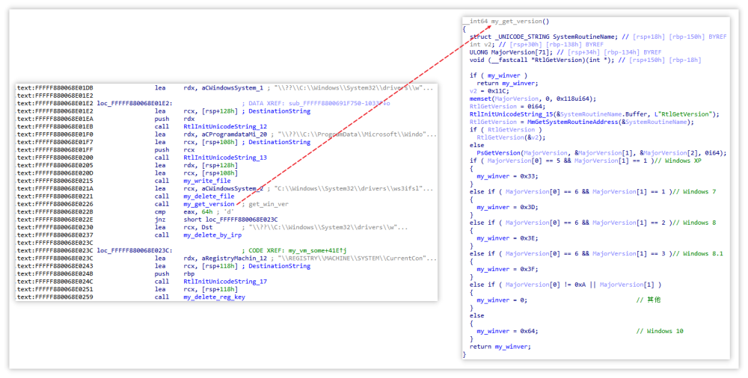Open the my_delete_by_irp call target
Screen dimensions: 748x378
212,235
